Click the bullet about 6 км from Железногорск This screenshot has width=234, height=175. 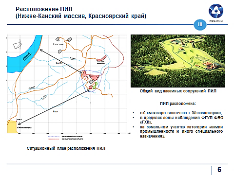(181, 113)
